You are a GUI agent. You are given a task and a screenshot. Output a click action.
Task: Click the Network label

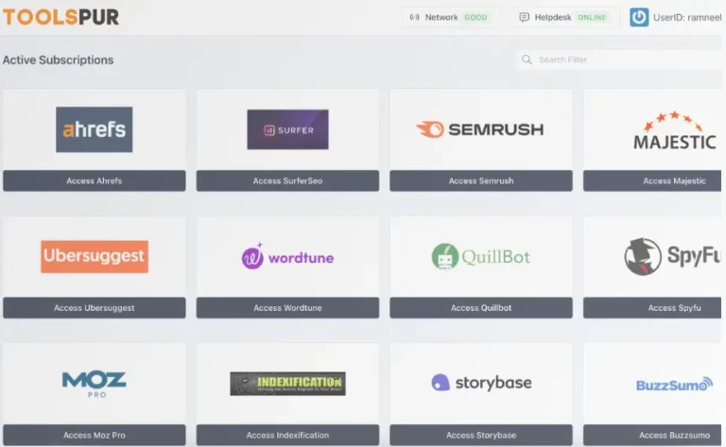441,17
